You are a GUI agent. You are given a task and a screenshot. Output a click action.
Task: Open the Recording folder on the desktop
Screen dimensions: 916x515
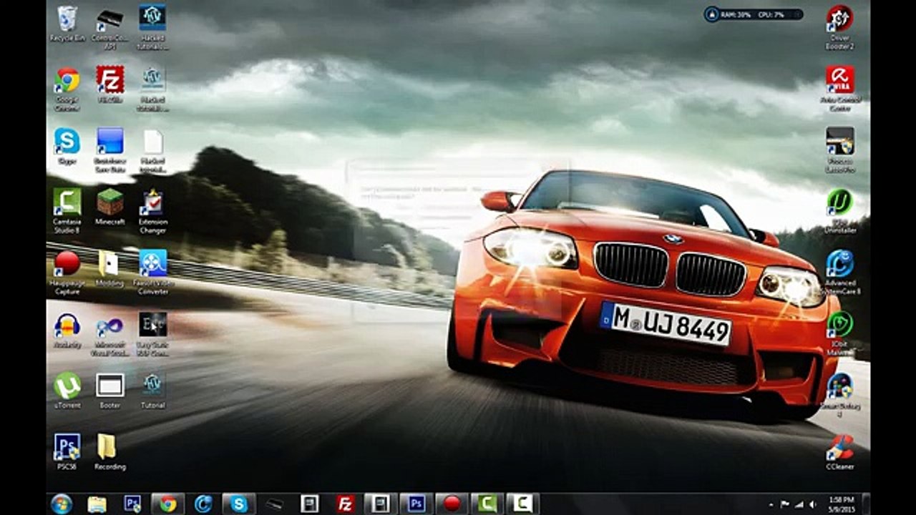[x=107, y=447]
